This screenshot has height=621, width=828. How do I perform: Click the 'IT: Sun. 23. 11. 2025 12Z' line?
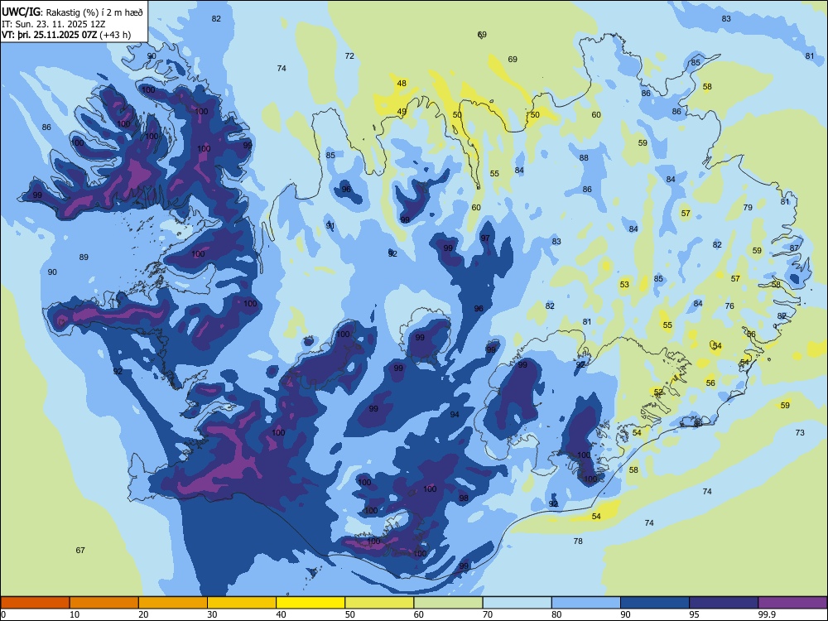click(53, 24)
